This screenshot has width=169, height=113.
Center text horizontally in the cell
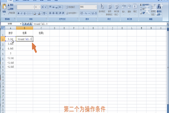click(53, 13)
